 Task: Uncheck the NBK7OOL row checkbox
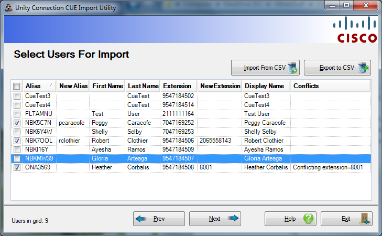(17, 141)
